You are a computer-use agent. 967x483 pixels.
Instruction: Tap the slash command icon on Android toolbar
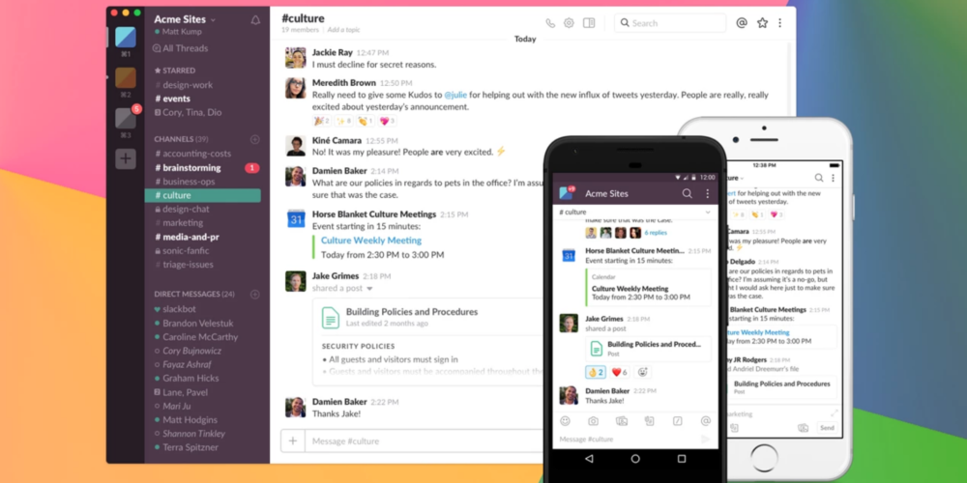(x=677, y=421)
